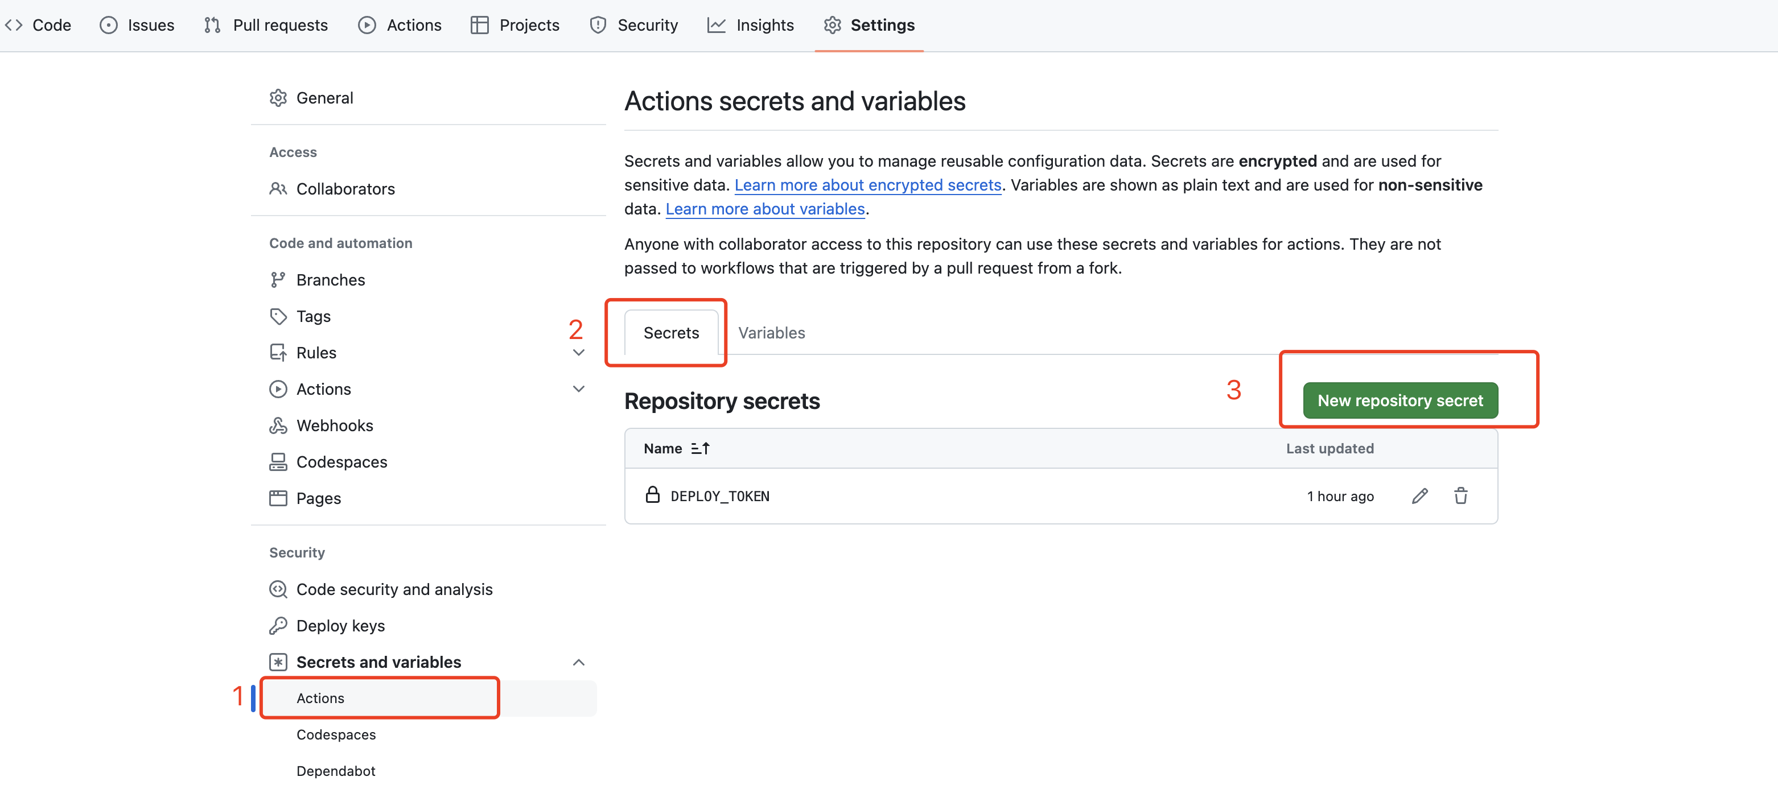Open the Pages settings item
The height and width of the screenshot is (785, 1778).
318,498
